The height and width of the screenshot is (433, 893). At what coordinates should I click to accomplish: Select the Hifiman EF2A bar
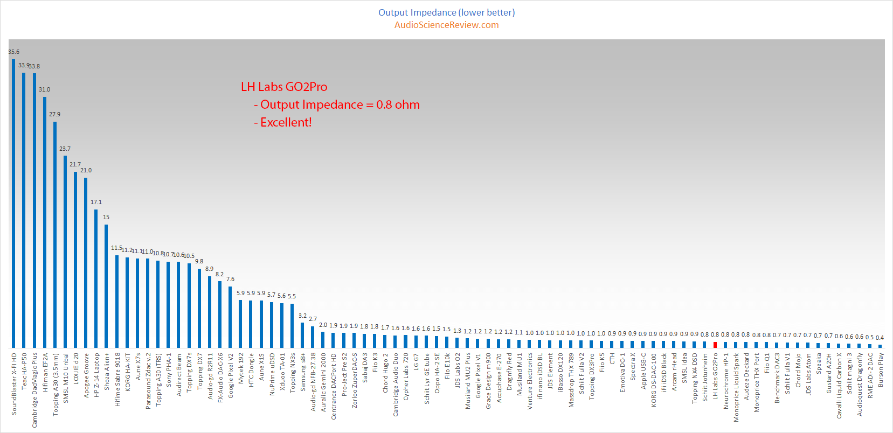44,222
